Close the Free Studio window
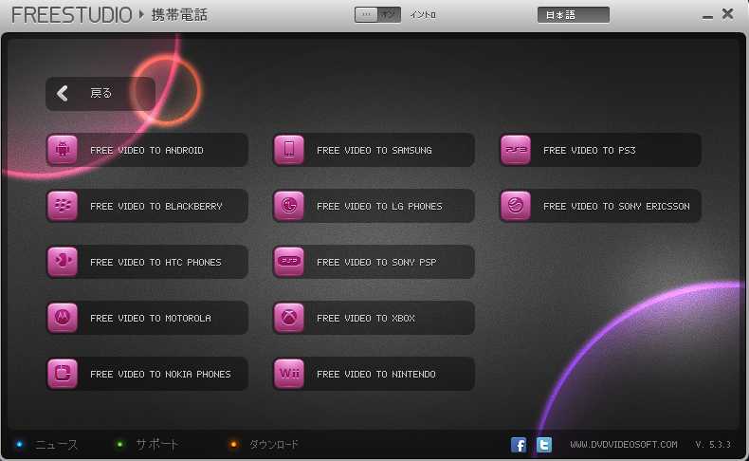Image resolution: width=749 pixels, height=461 pixels. click(727, 14)
